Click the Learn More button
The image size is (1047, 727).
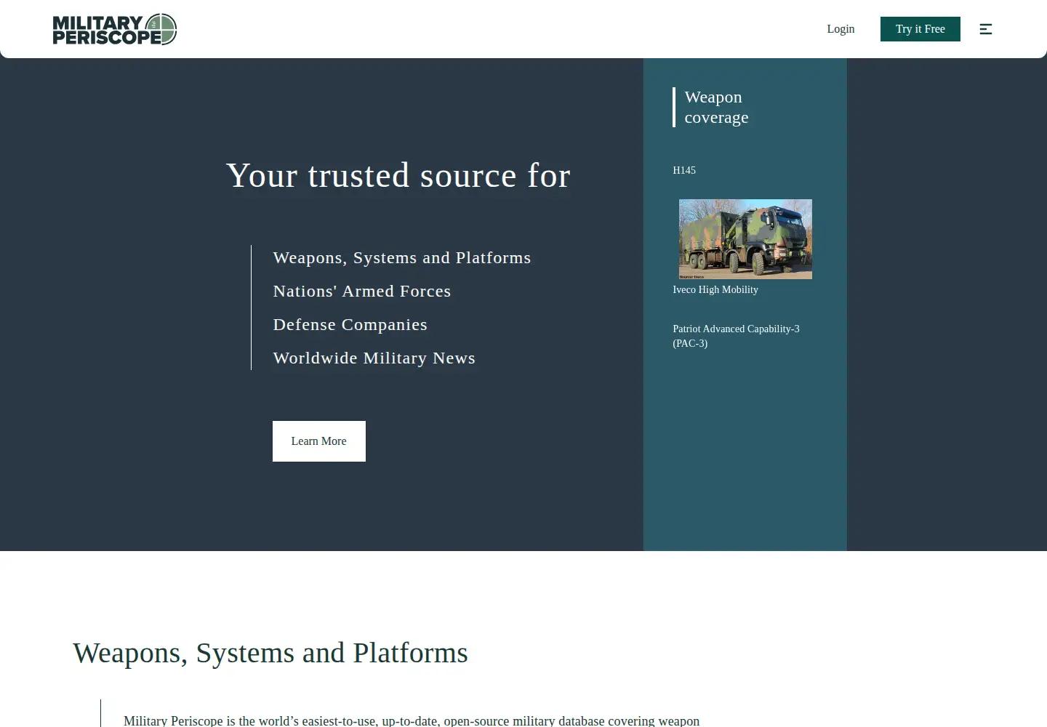point(319,441)
